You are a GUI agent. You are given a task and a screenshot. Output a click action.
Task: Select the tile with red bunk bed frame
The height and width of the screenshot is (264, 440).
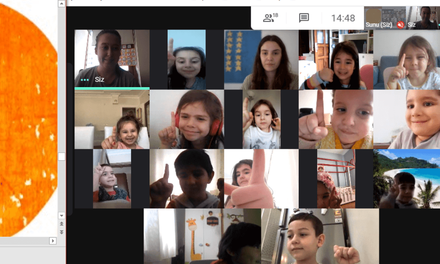click(336, 179)
